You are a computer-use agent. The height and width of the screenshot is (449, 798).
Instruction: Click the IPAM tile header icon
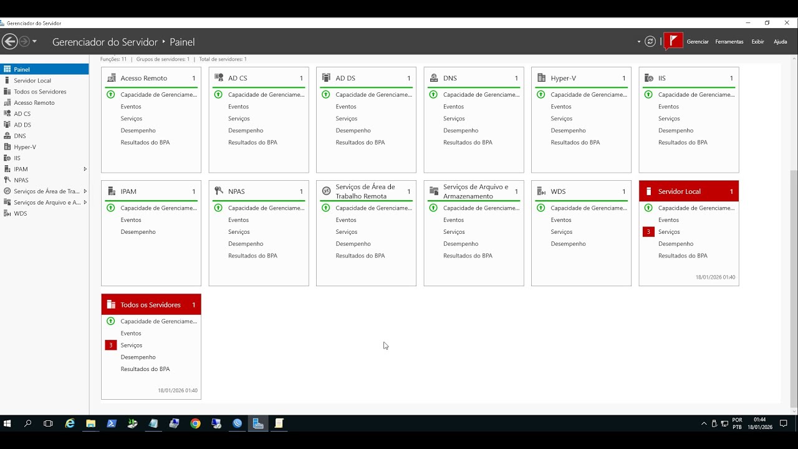tap(111, 191)
